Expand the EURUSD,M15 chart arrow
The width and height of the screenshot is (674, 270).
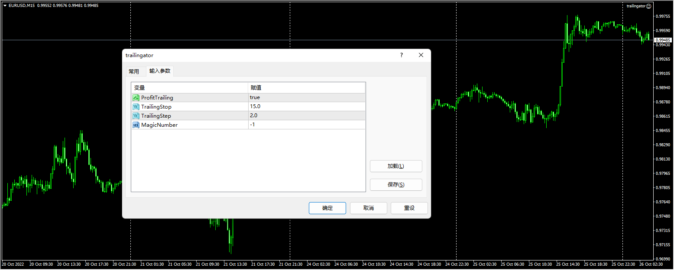pyautogui.click(x=5, y=6)
